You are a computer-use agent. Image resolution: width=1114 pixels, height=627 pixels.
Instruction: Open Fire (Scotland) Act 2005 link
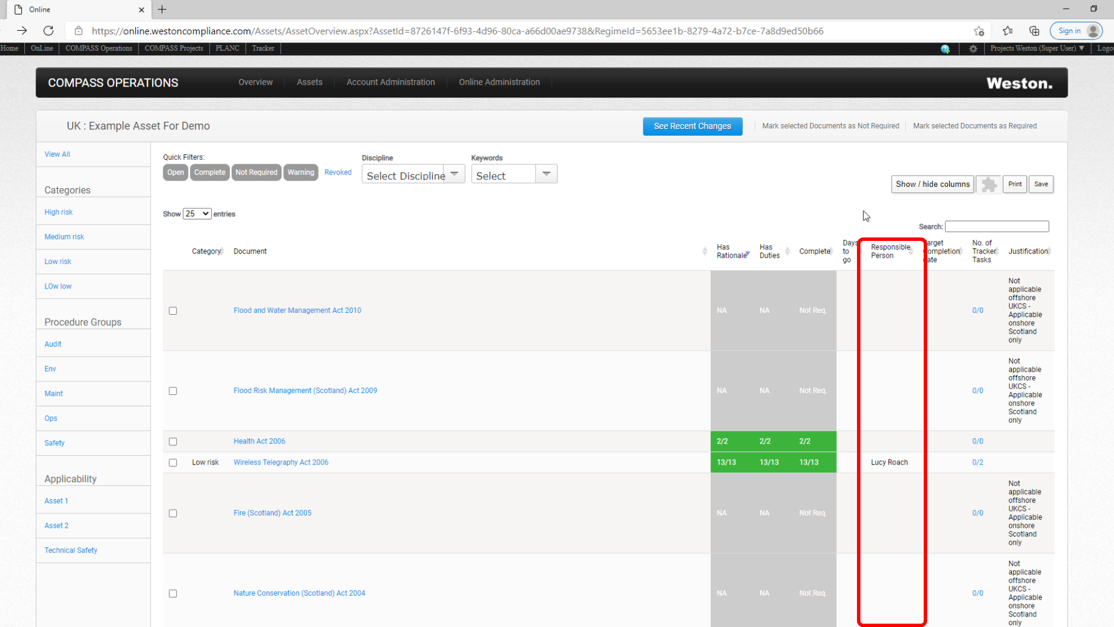click(x=272, y=513)
